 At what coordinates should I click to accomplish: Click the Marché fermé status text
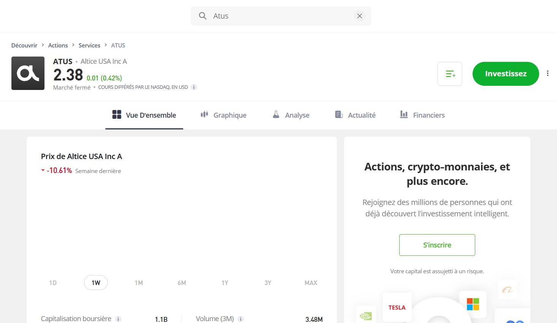click(x=72, y=87)
